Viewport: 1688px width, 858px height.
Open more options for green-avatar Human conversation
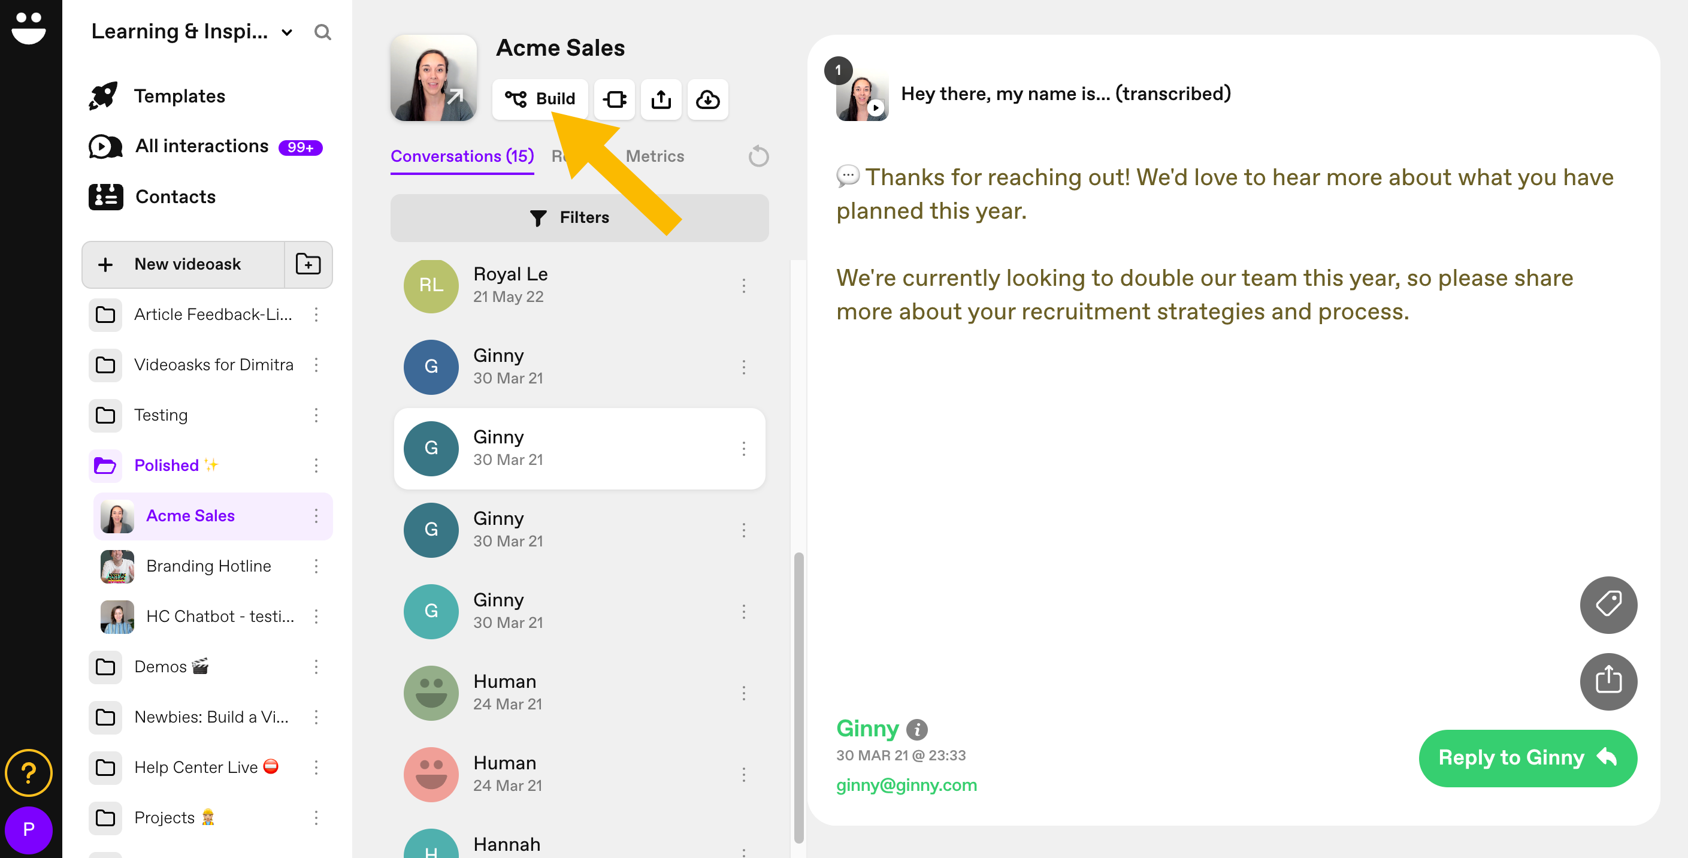744,693
